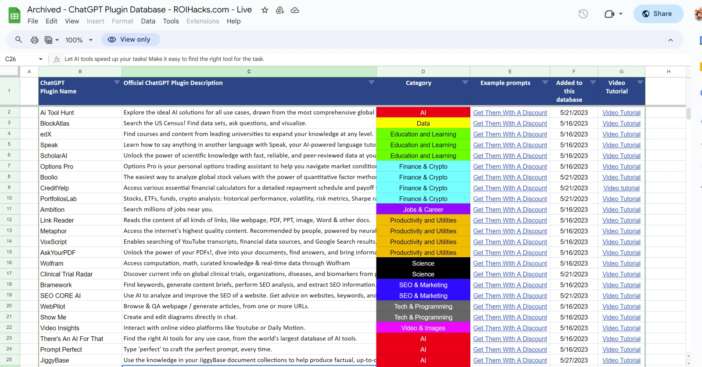Open version history clock icon

pyautogui.click(x=583, y=14)
